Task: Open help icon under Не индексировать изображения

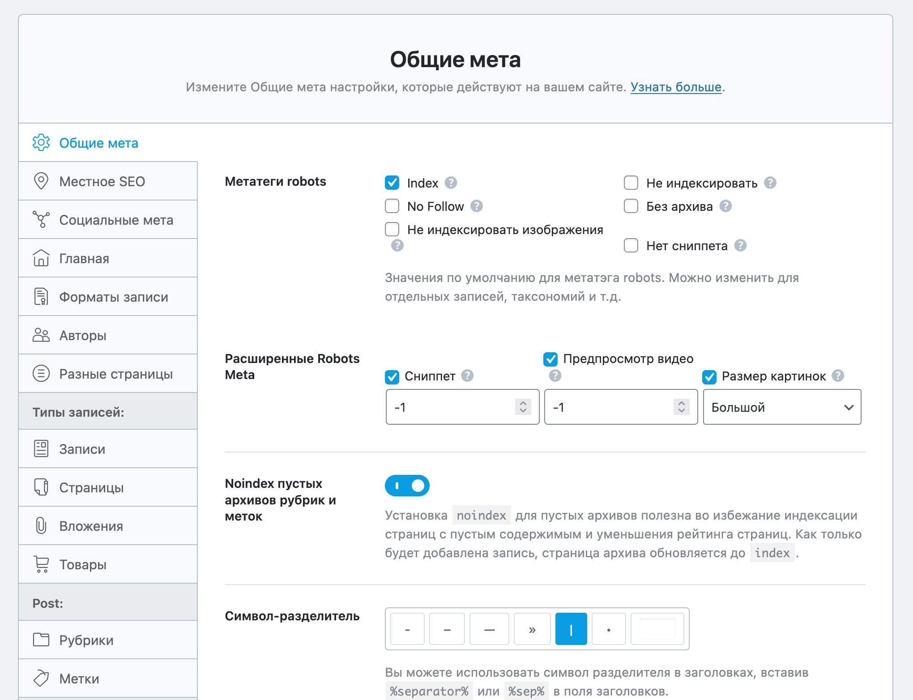Action: 397,245
